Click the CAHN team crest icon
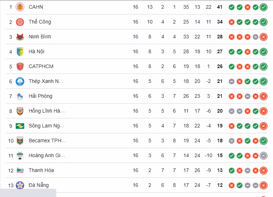Image resolution: width=273 pixels, height=197 pixels. point(20,7)
